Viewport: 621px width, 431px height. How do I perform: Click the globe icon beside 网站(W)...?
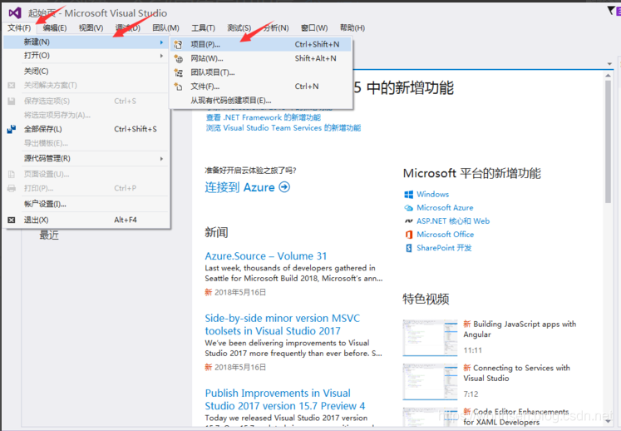[x=178, y=59]
